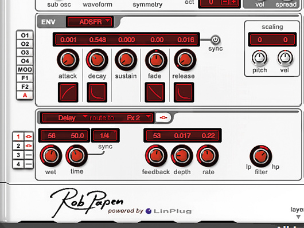Image resolution: width=304 pixels, height=228 pixels.
Task: Click the pitch scaling knob
Action: coord(259,58)
